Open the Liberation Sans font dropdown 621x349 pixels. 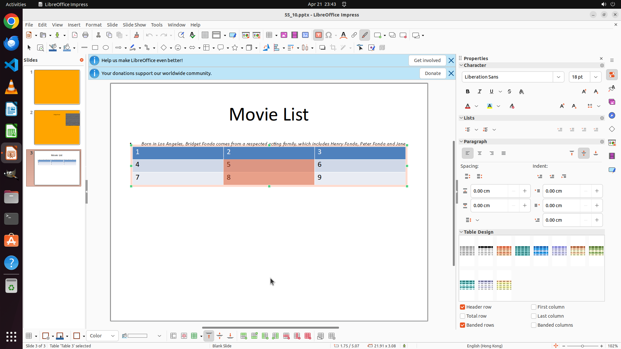click(x=558, y=77)
